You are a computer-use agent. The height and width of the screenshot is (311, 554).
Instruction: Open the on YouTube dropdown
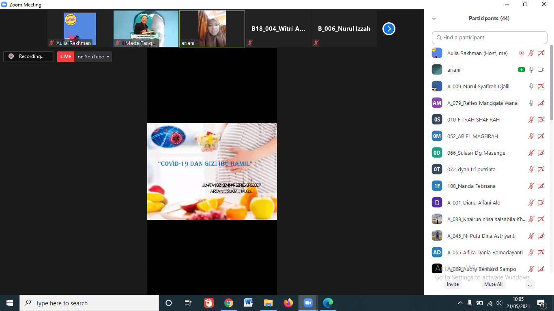coord(94,57)
